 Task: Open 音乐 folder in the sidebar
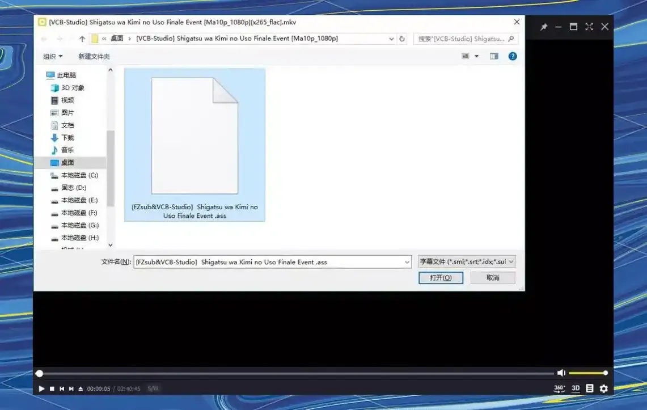[62, 150]
